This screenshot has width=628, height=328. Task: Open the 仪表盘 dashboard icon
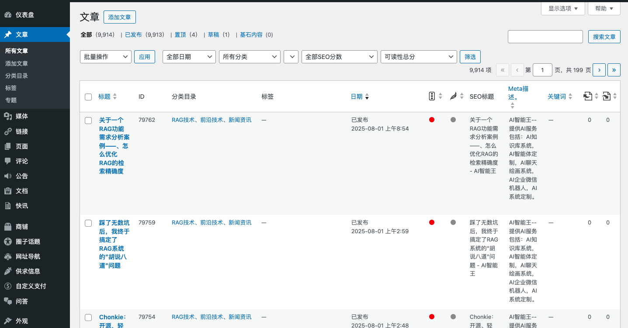(x=8, y=15)
